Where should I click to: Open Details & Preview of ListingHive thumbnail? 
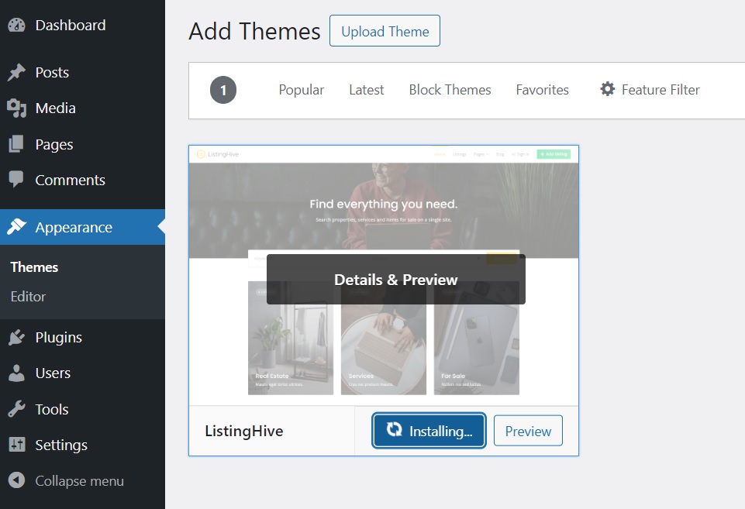395,280
